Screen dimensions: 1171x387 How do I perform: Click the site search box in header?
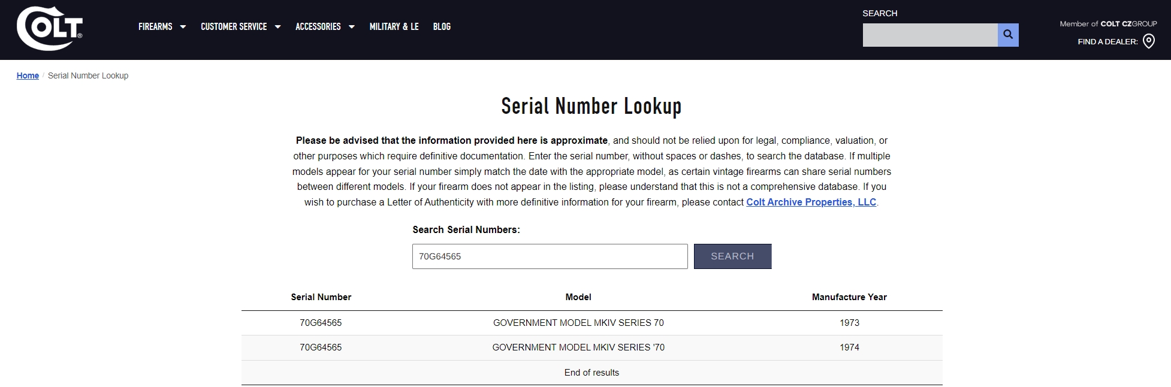pyautogui.click(x=929, y=35)
